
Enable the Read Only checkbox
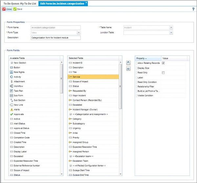click(x=163, y=73)
